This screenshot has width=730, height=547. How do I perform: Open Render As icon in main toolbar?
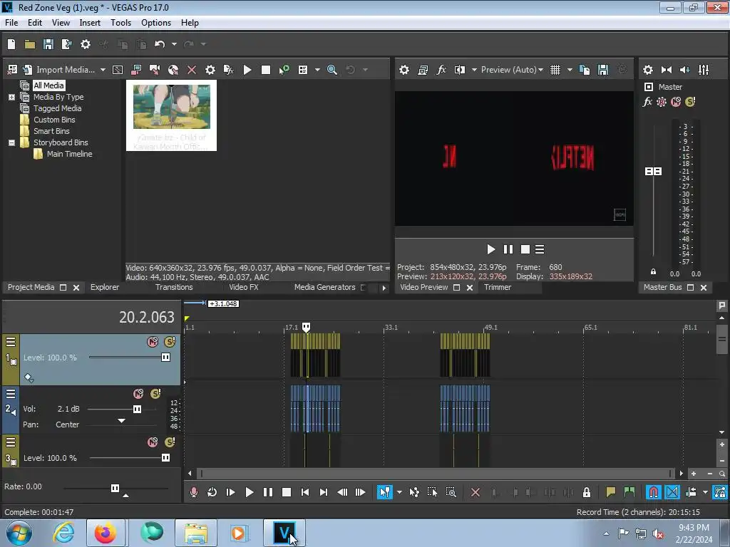[x=67, y=44]
